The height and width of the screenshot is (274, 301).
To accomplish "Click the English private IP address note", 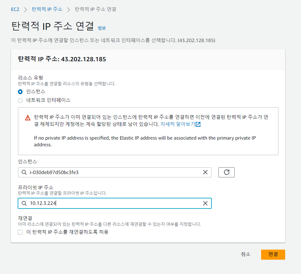I will pos(145,141).
